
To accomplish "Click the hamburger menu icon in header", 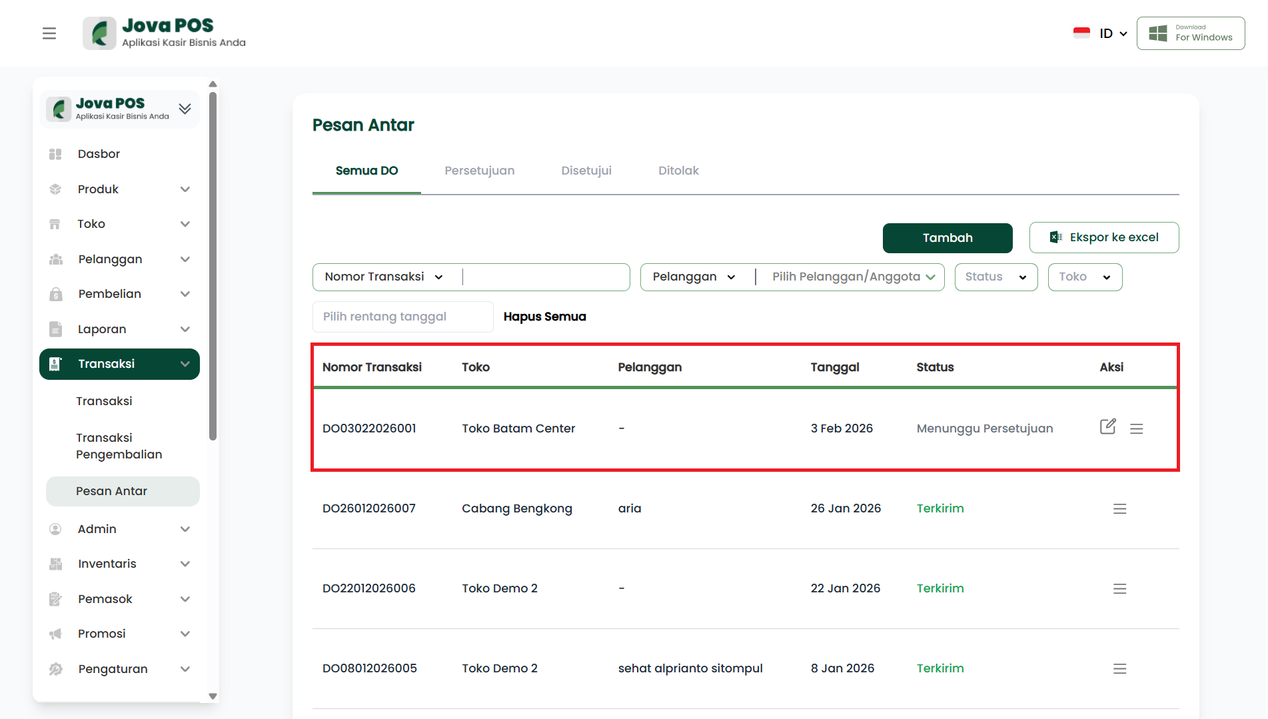I will [49, 33].
